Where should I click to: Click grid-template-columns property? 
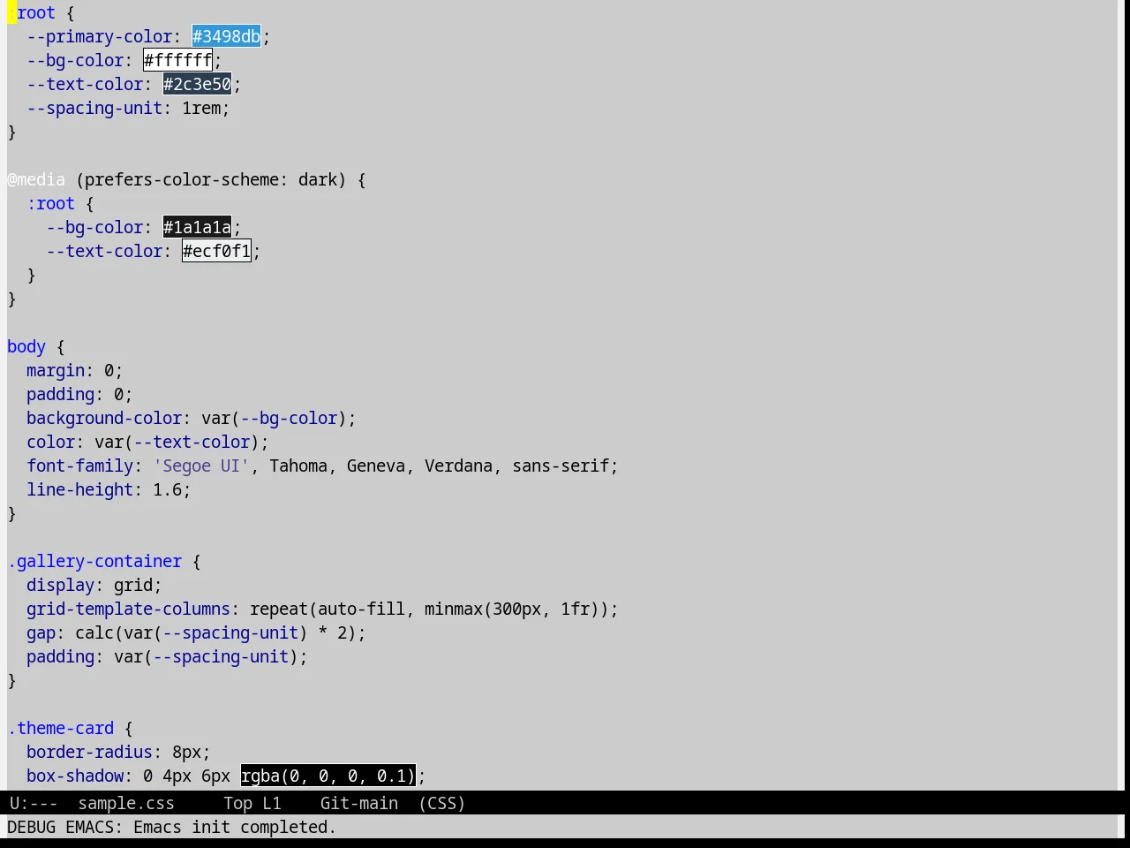click(x=128, y=609)
